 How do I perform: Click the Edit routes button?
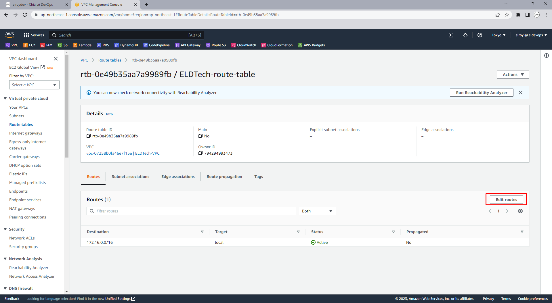click(x=506, y=200)
